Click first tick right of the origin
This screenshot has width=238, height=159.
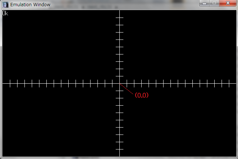127,84
